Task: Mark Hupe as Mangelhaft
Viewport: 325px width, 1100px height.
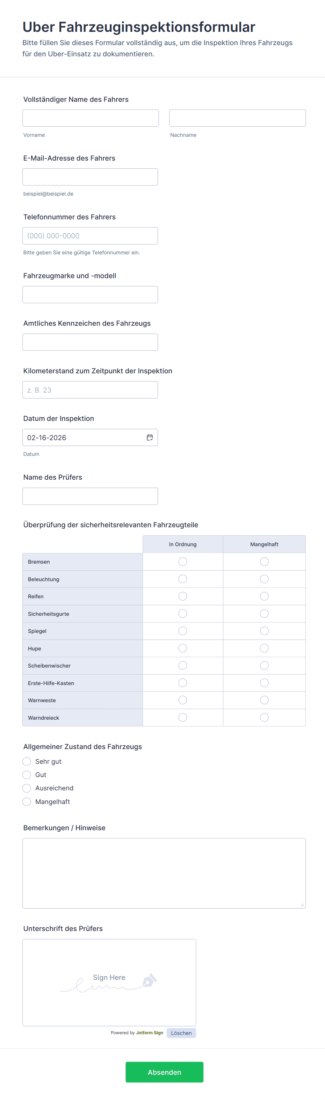Action: 264,648
